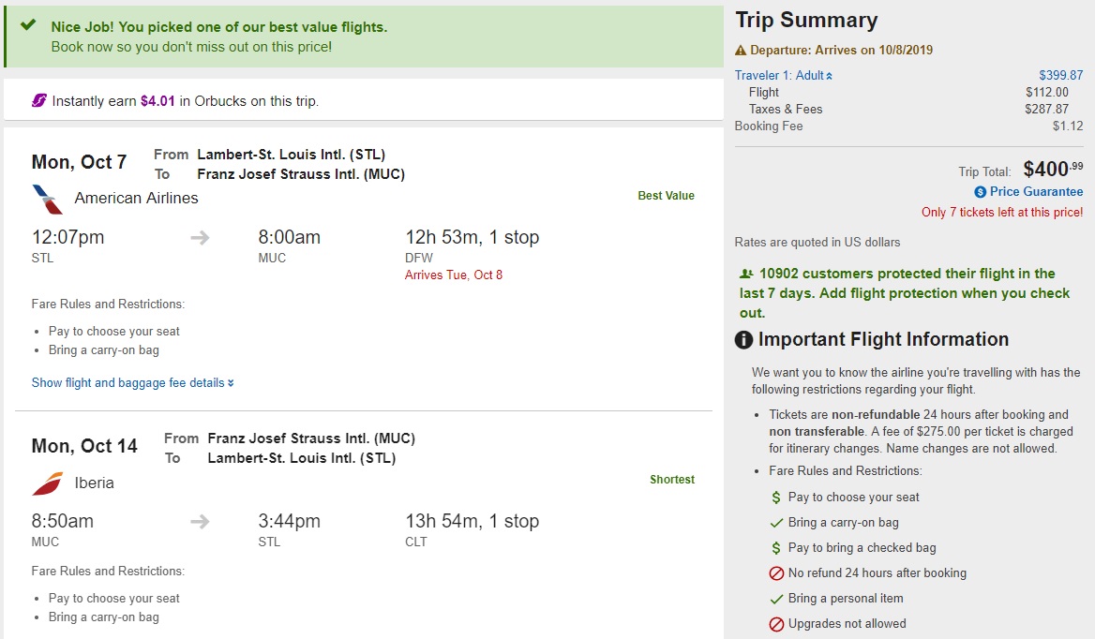
Task: Click the flight protection customers icon
Action: click(746, 275)
